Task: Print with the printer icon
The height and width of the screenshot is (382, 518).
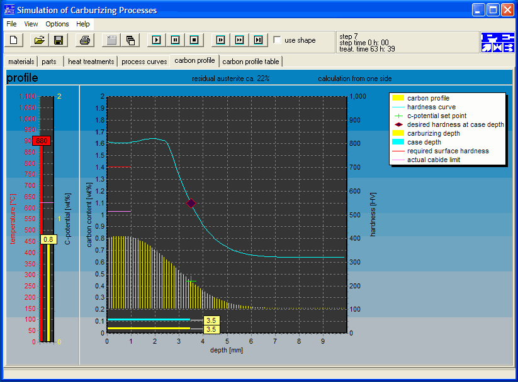Action: [x=85, y=40]
